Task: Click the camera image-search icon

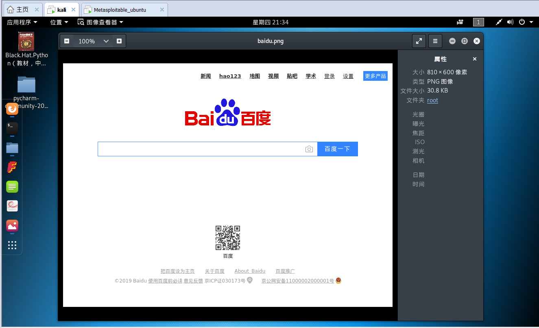Action: [309, 149]
